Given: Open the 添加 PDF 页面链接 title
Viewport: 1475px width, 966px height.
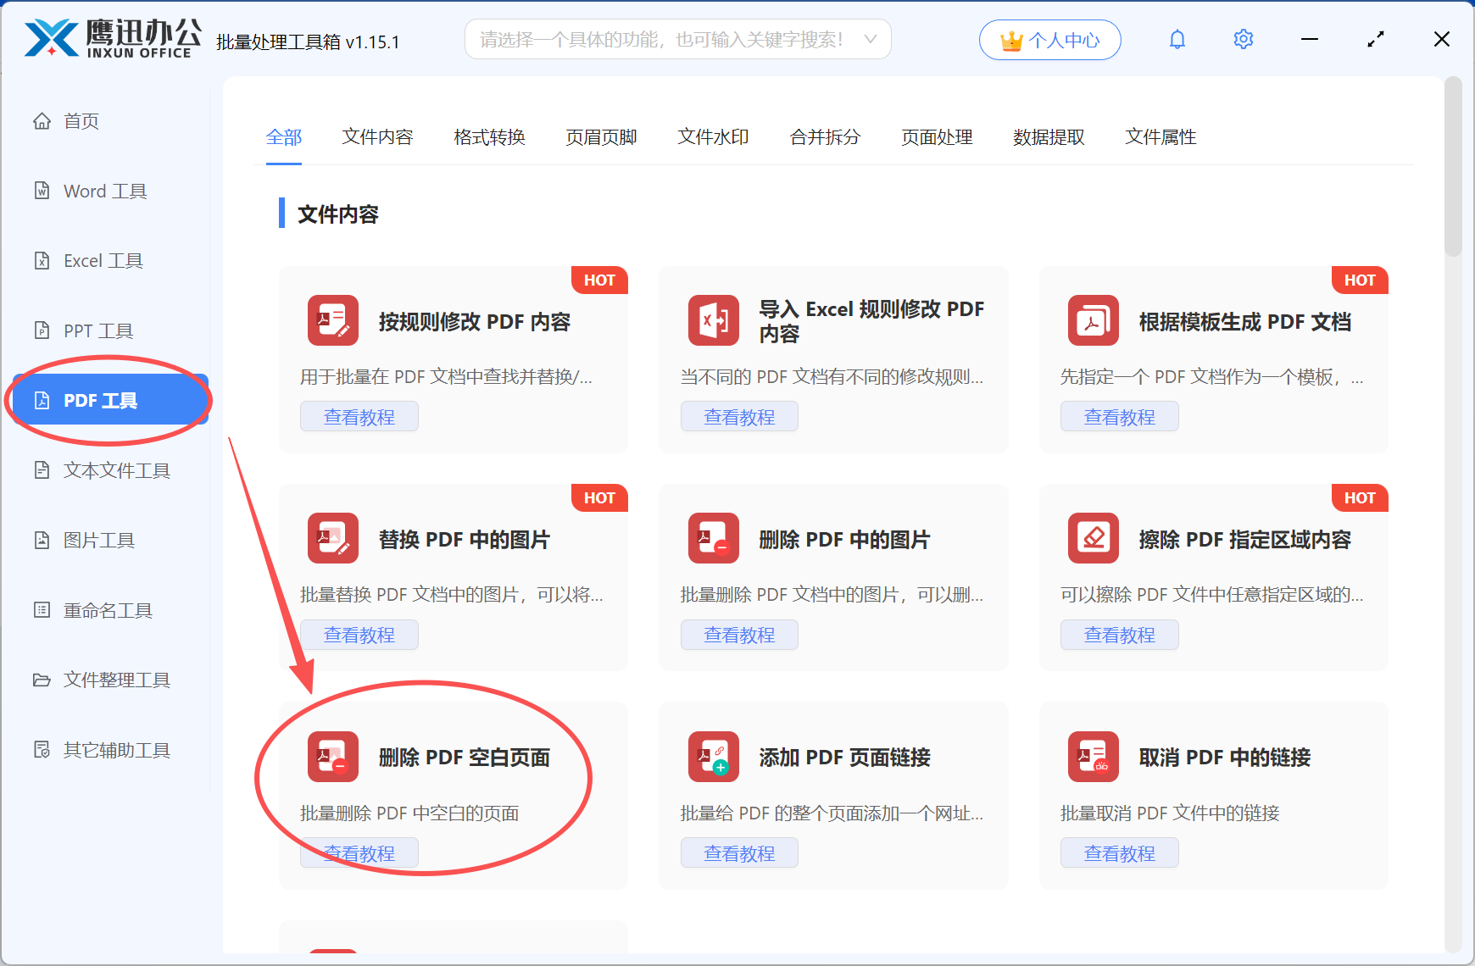Looking at the screenshot, I should [845, 758].
